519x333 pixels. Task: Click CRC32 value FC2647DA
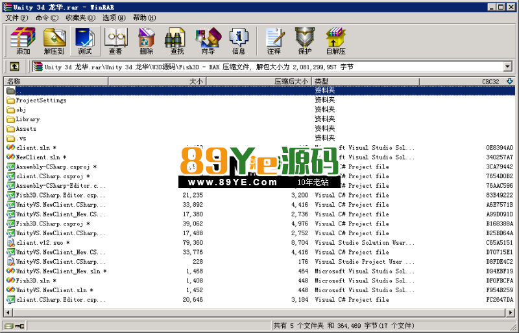pos(500,299)
